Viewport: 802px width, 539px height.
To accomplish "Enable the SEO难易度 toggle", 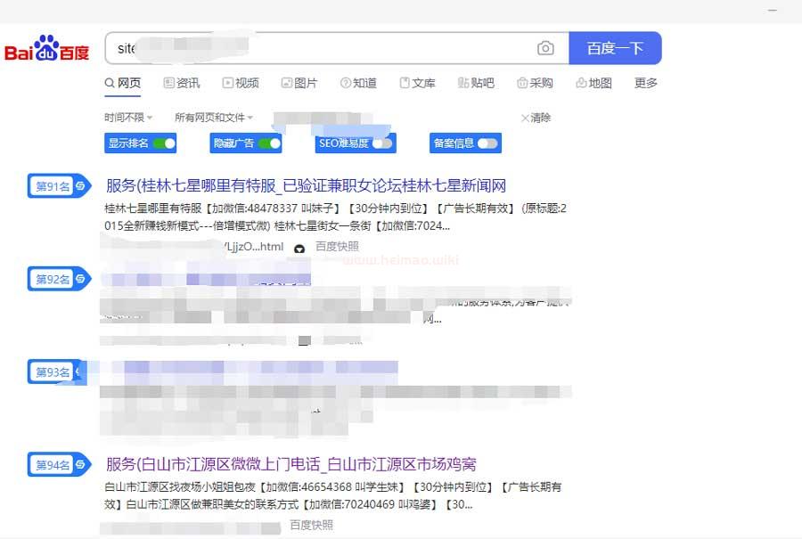I will 381,143.
